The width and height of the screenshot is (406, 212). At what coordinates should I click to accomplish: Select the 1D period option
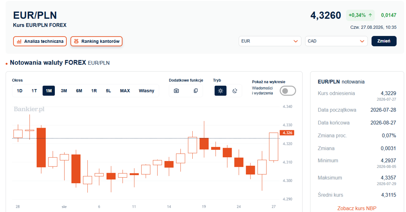pos(19,91)
